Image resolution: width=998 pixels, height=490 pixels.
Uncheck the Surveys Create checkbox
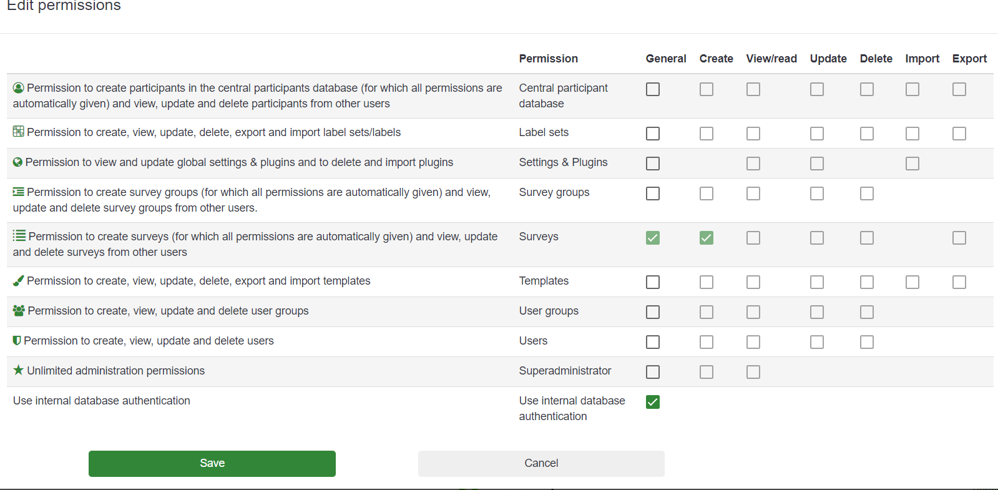[707, 238]
